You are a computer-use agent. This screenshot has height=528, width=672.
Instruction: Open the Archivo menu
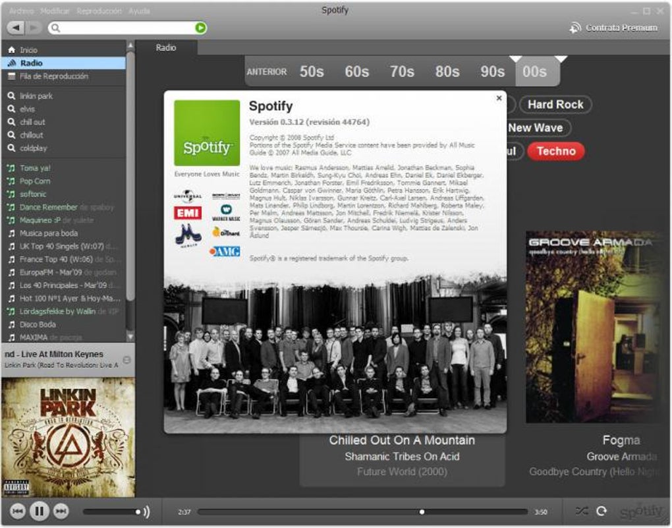tap(22, 11)
